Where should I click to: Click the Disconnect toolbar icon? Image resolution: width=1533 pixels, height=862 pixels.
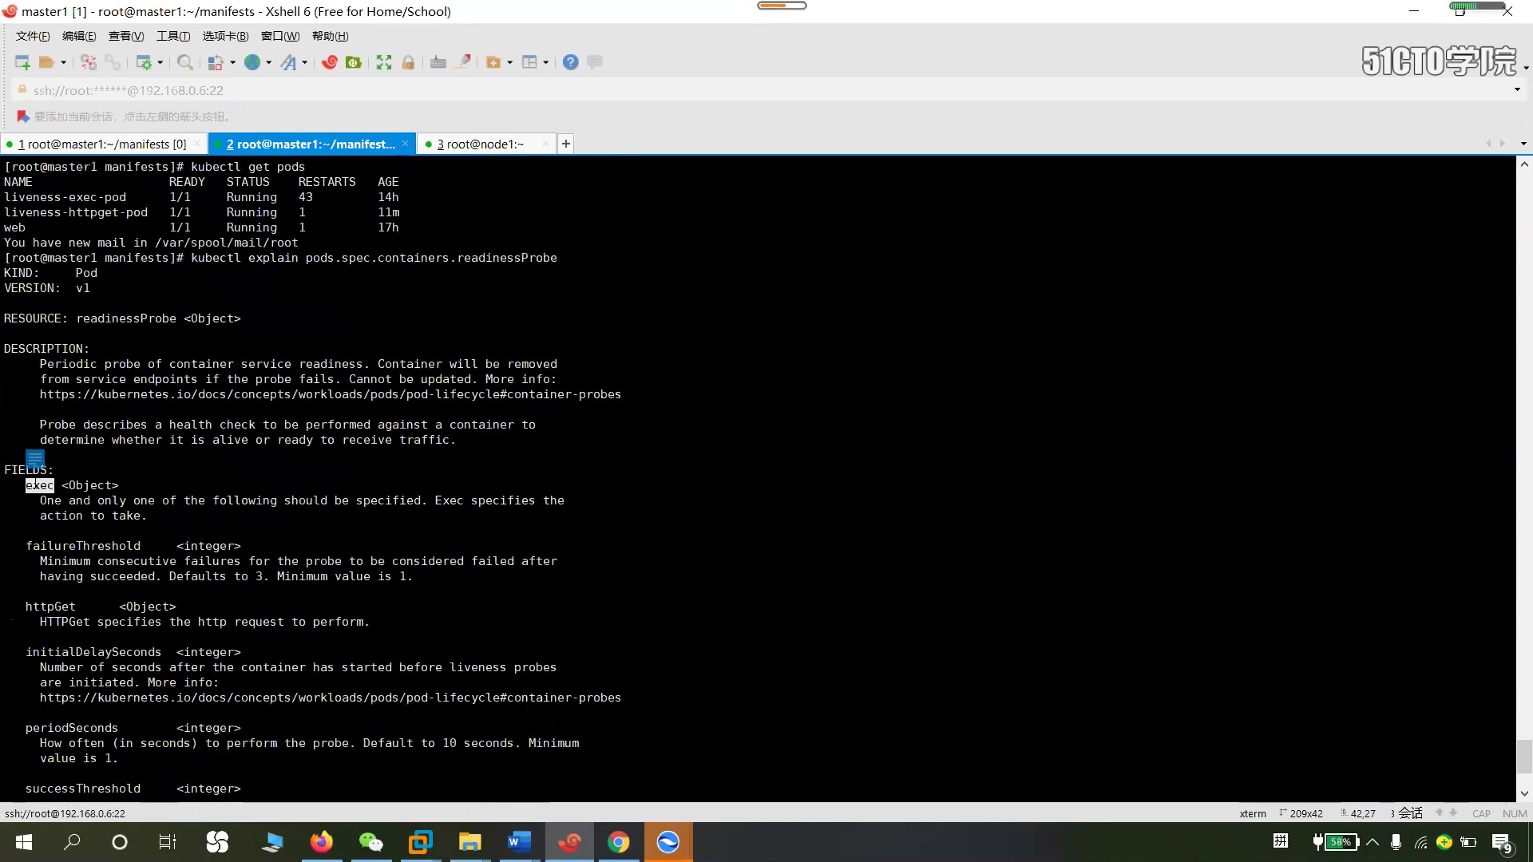click(x=89, y=62)
